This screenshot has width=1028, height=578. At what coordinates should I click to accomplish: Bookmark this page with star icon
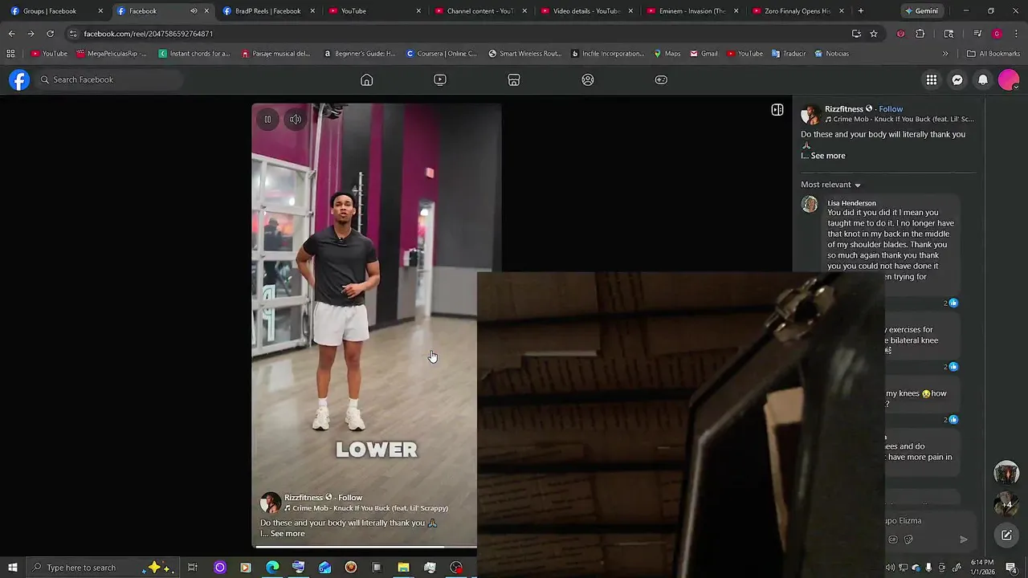tap(874, 34)
